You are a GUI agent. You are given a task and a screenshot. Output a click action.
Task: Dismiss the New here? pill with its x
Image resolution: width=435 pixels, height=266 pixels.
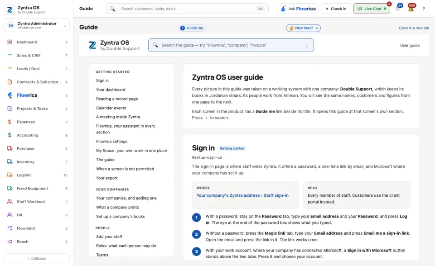317,28
